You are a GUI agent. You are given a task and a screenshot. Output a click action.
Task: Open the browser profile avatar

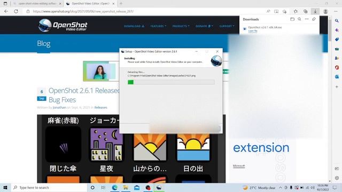pyautogui.click(x=325, y=11)
